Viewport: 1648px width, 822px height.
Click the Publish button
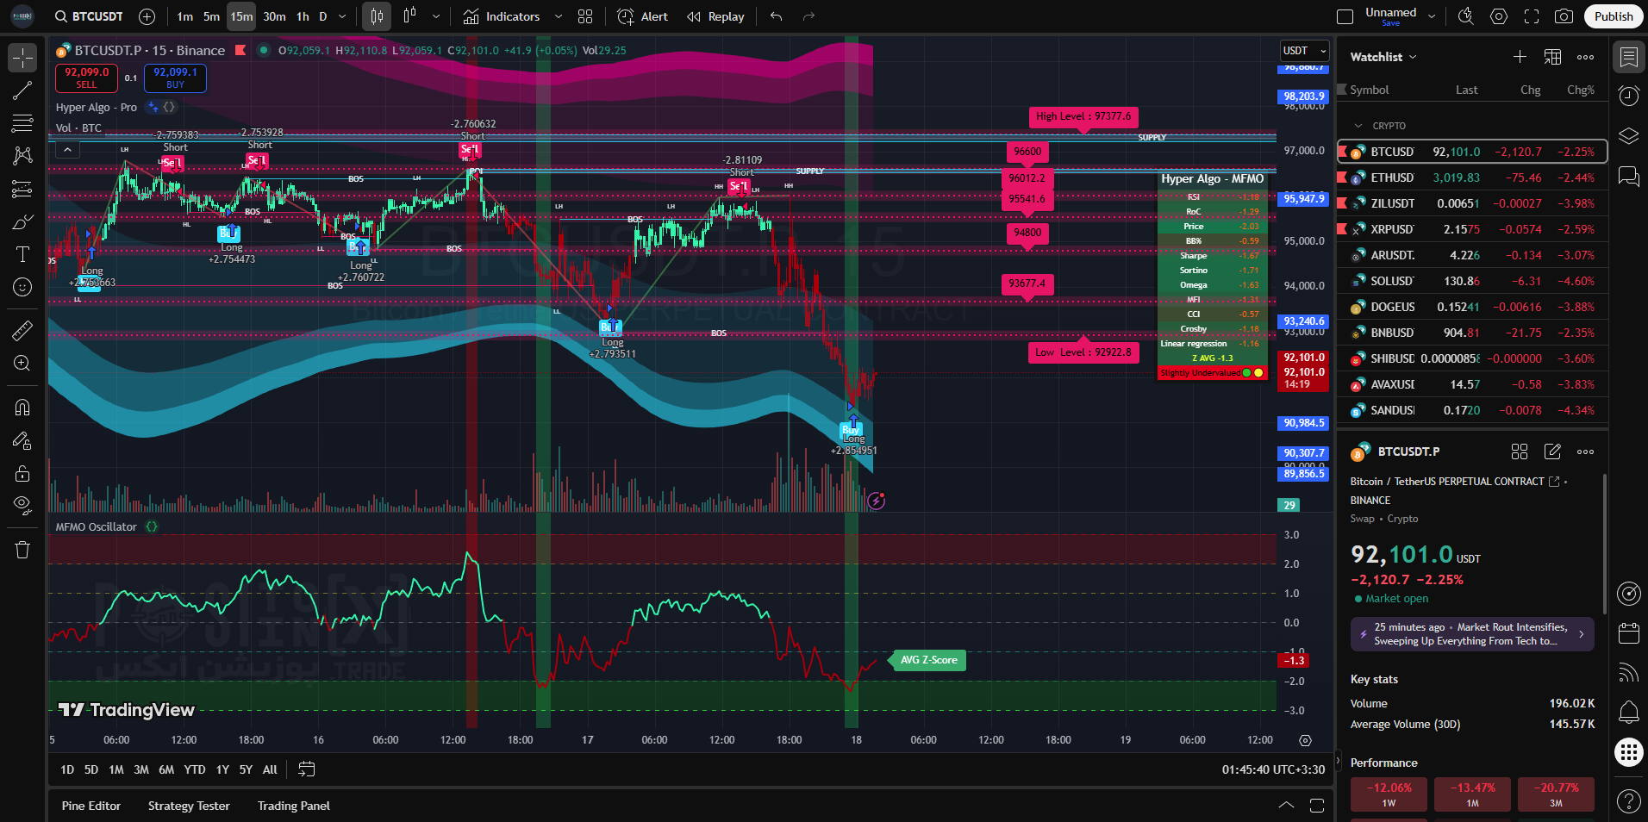pos(1613,16)
